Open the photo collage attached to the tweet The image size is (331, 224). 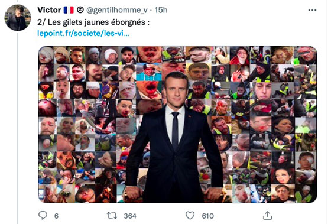click(x=177, y=124)
